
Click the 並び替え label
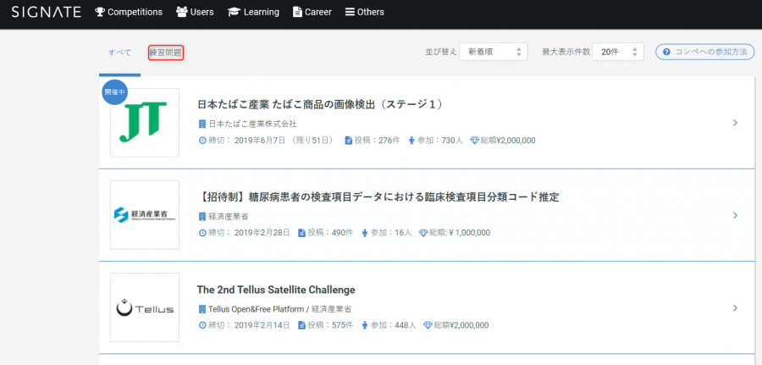441,52
